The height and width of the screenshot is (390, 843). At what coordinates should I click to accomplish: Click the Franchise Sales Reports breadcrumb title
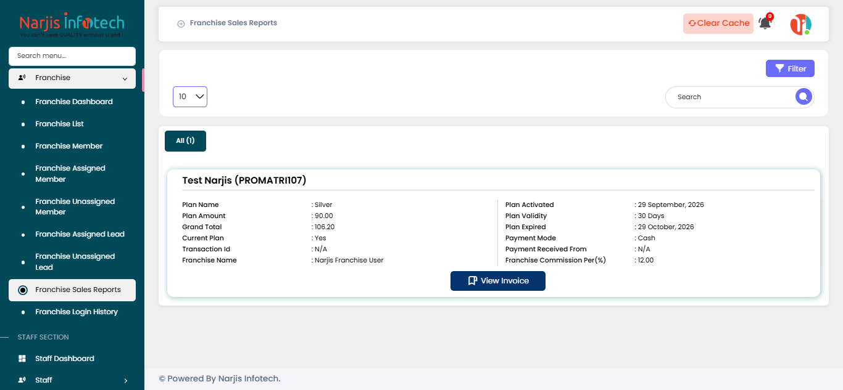pyautogui.click(x=233, y=23)
